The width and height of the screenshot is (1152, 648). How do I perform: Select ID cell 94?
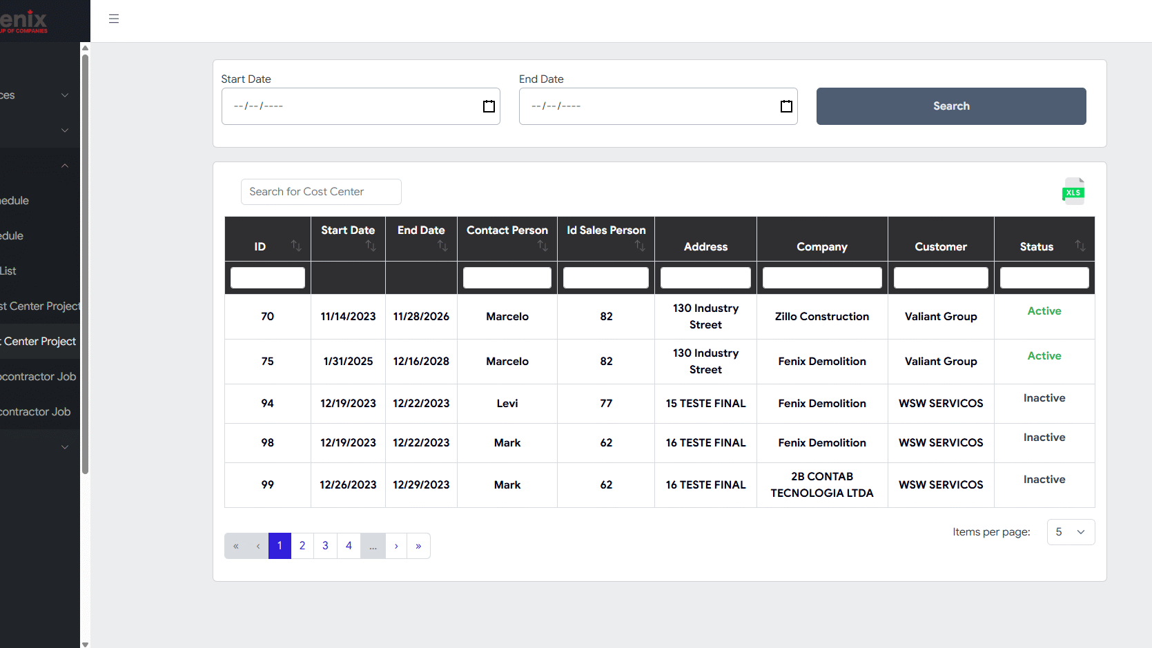pos(268,404)
